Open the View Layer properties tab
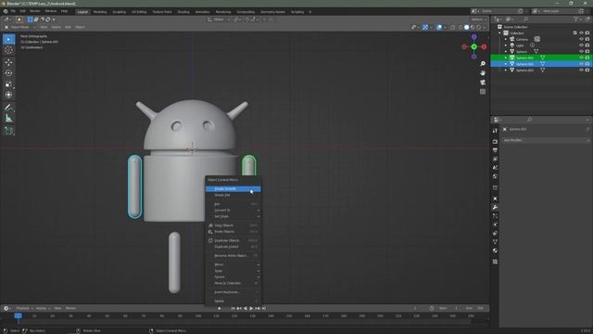The height and width of the screenshot is (334, 593). 495,159
